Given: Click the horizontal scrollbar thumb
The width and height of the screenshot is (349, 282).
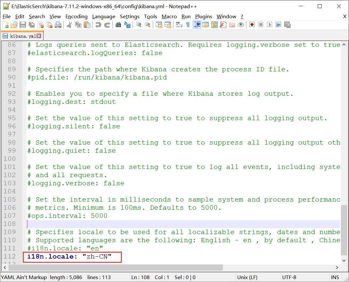Looking at the screenshot, I should pyautogui.click(x=115, y=267).
